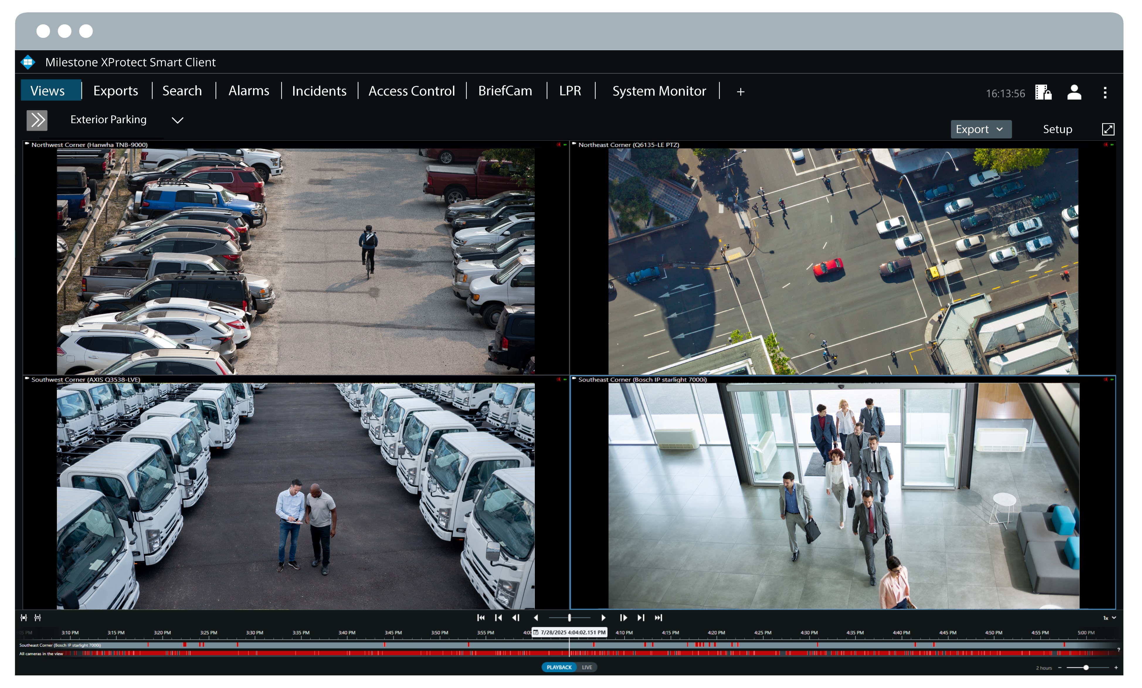The width and height of the screenshot is (1142, 688).
Task: Add a new tab with plus icon
Action: coord(741,92)
